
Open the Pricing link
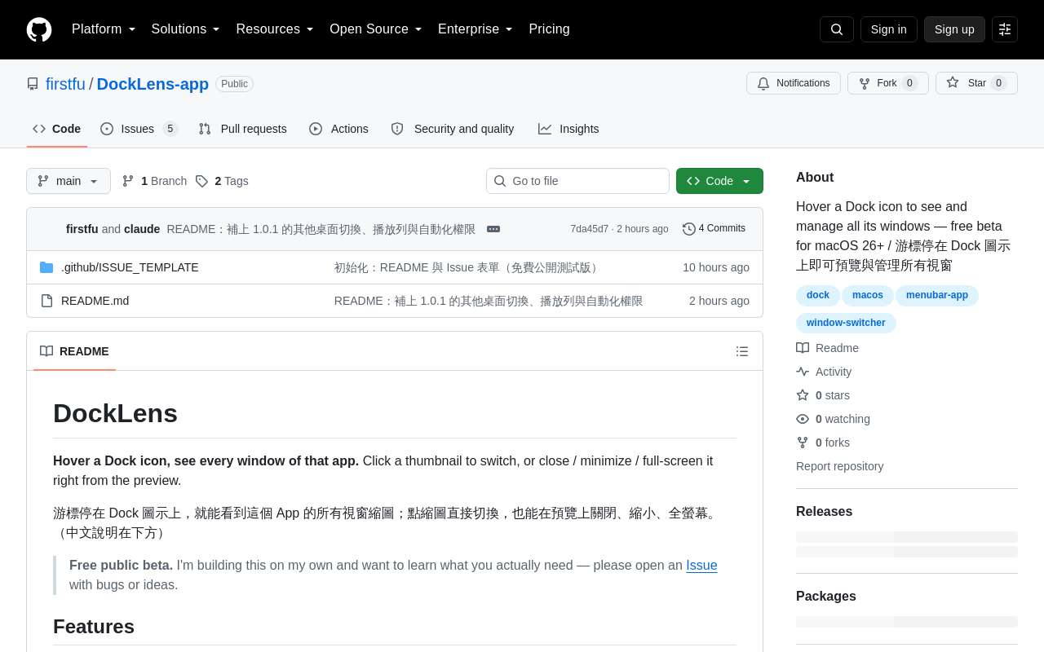tap(549, 29)
